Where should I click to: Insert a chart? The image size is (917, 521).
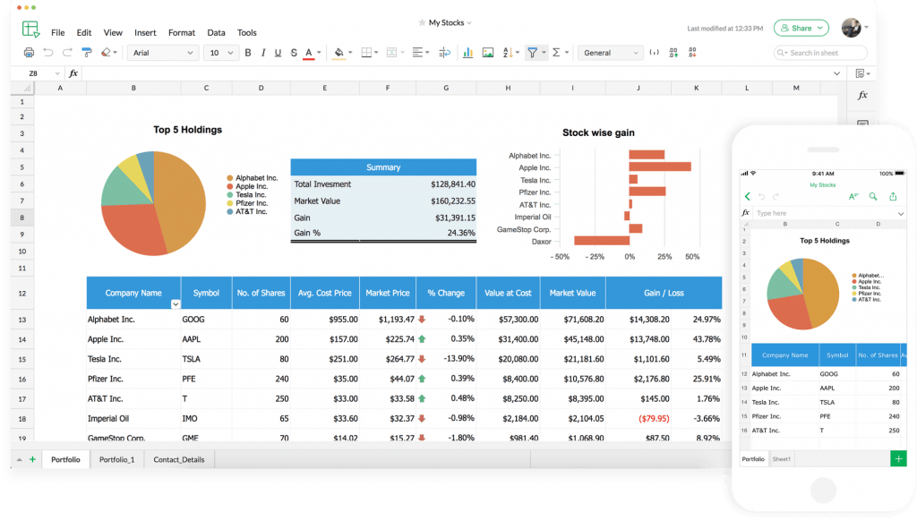click(x=467, y=53)
